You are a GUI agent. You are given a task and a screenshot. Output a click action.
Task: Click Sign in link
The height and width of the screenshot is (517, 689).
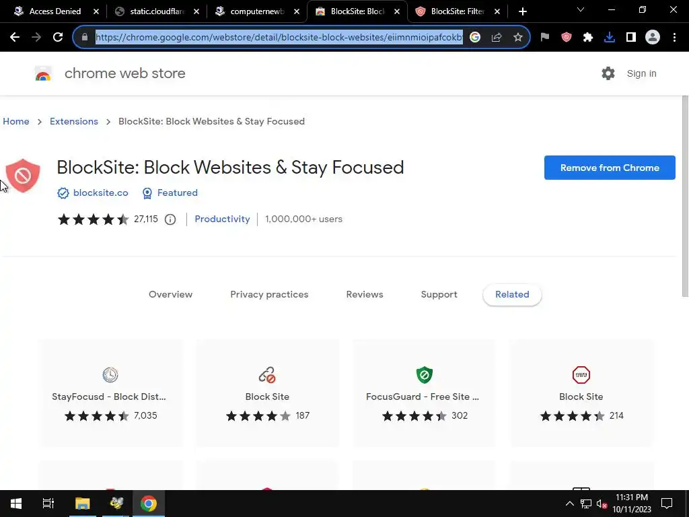tap(641, 73)
